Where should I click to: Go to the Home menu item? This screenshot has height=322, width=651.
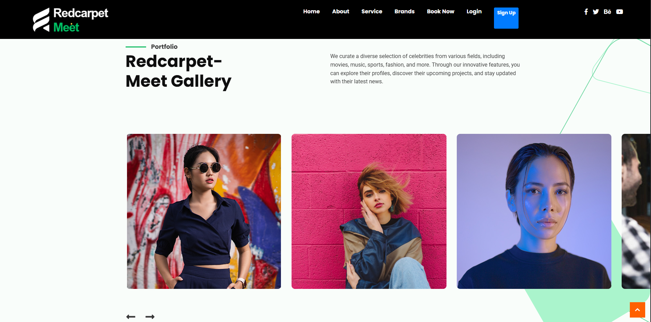point(311,11)
